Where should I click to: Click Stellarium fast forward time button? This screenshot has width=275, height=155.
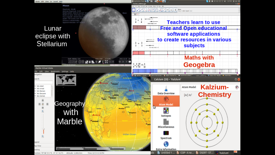pyautogui.click(x=130, y=62)
